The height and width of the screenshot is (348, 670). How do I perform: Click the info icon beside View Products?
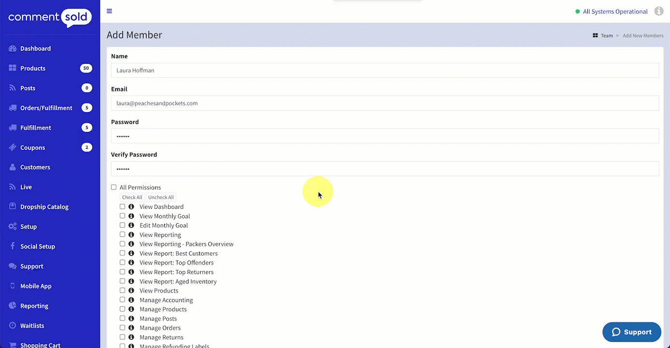point(131,290)
